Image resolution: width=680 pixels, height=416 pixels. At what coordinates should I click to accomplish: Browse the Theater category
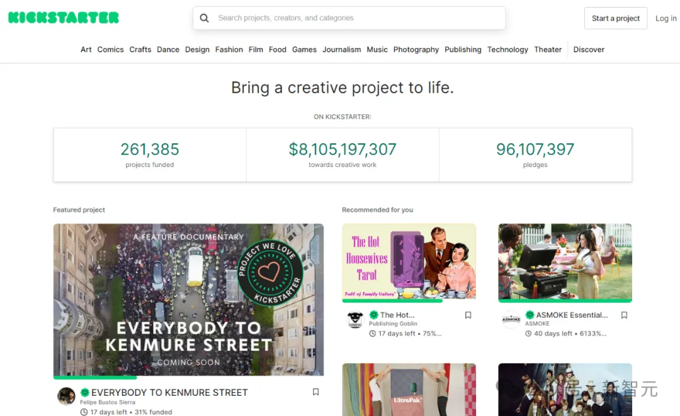[548, 50]
